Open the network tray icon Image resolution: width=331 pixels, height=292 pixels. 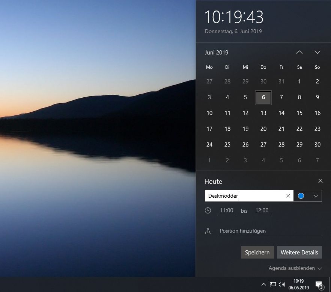click(273, 284)
